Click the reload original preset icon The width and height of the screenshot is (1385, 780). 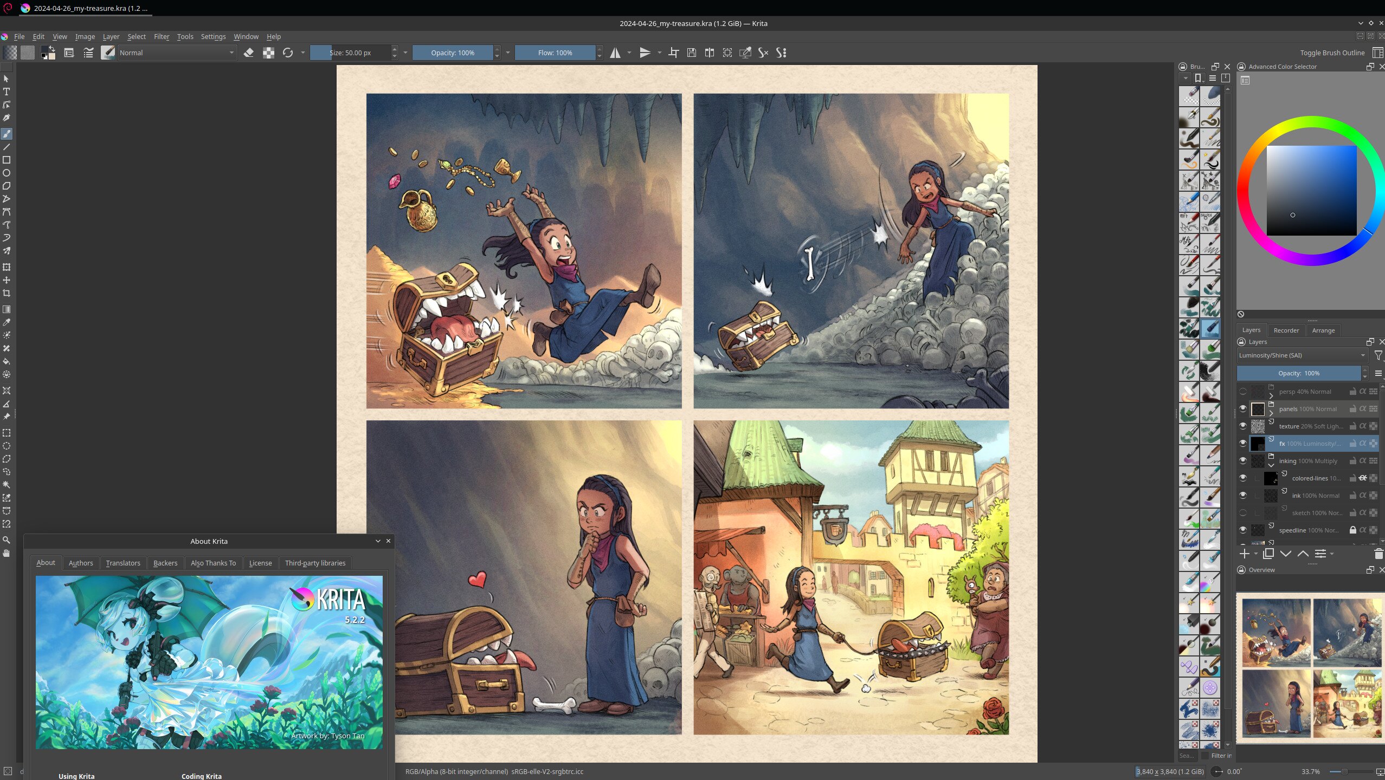288,53
